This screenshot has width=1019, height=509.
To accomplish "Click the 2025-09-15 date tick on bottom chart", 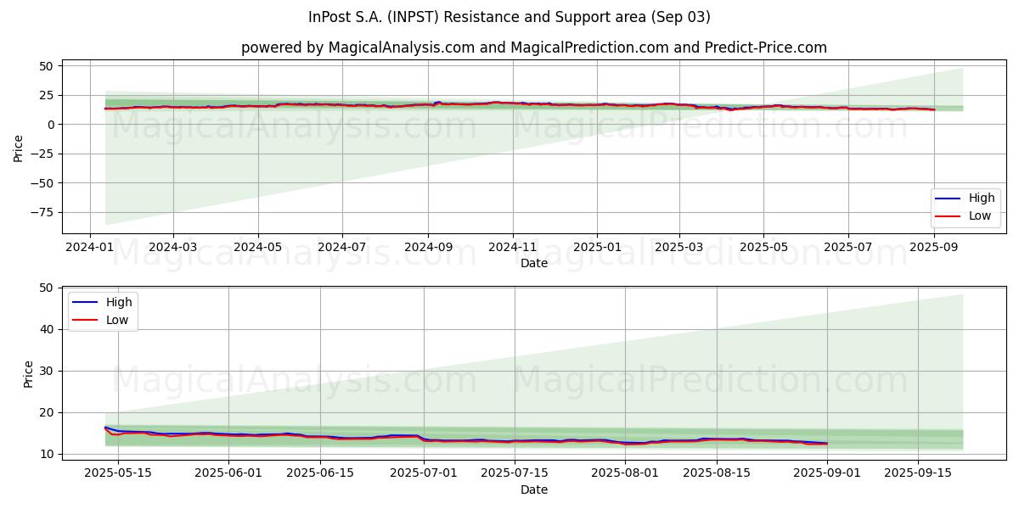I will point(918,470).
